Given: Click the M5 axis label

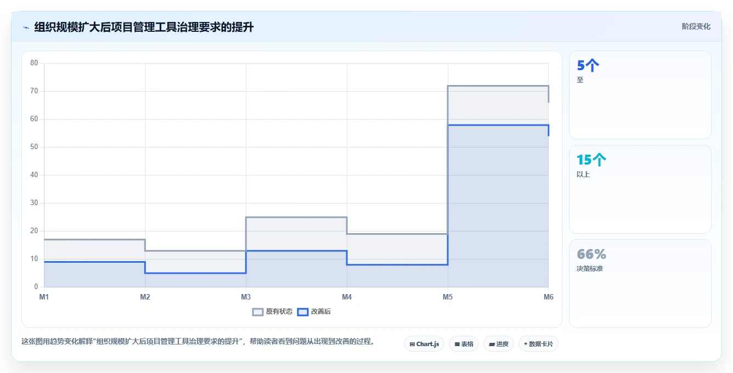Looking at the screenshot, I should point(448,297).
